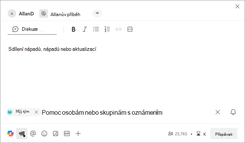The width and height of the screenshot is (245, 143).
Task: Select the Diskuze post type tab
Action: (32, 29)
